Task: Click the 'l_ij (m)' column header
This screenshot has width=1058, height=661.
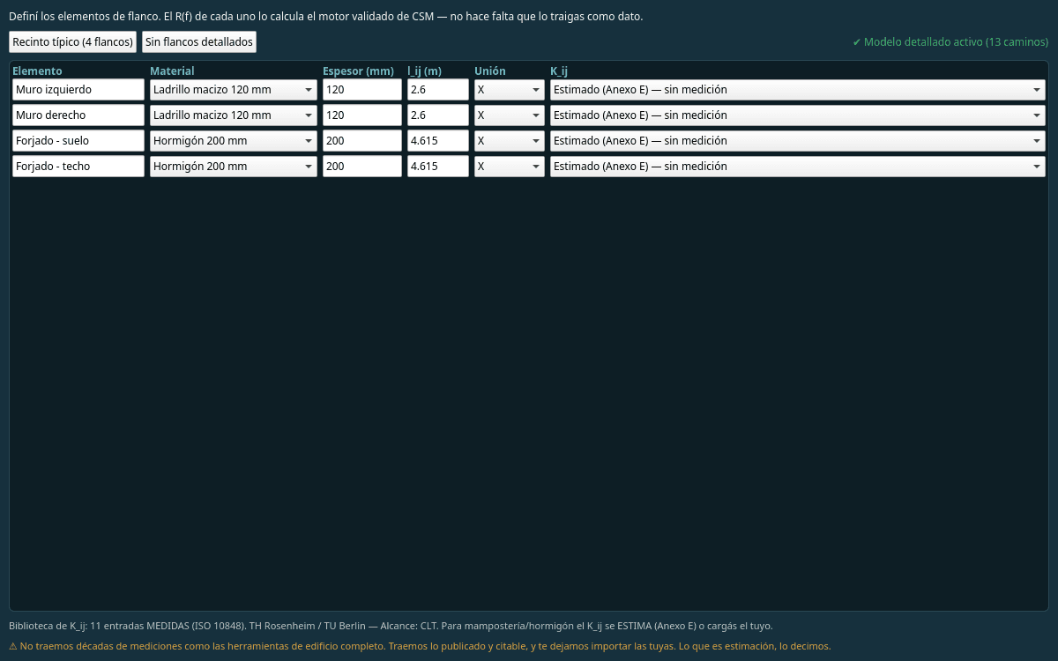Action: [424, 71]
